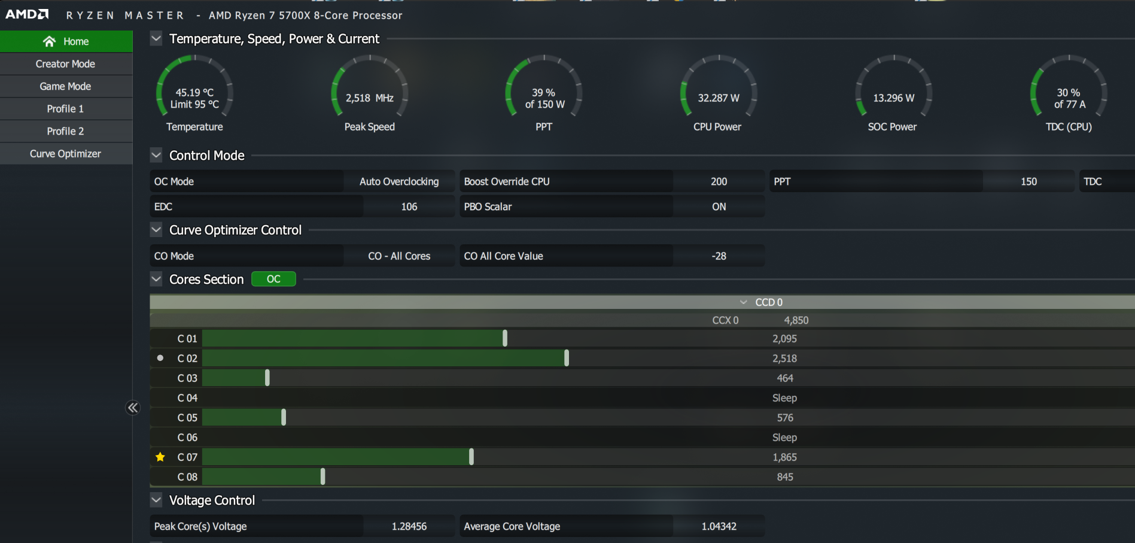
Task: Click the PBO Scalar ON value
Action: click(719, 207)
